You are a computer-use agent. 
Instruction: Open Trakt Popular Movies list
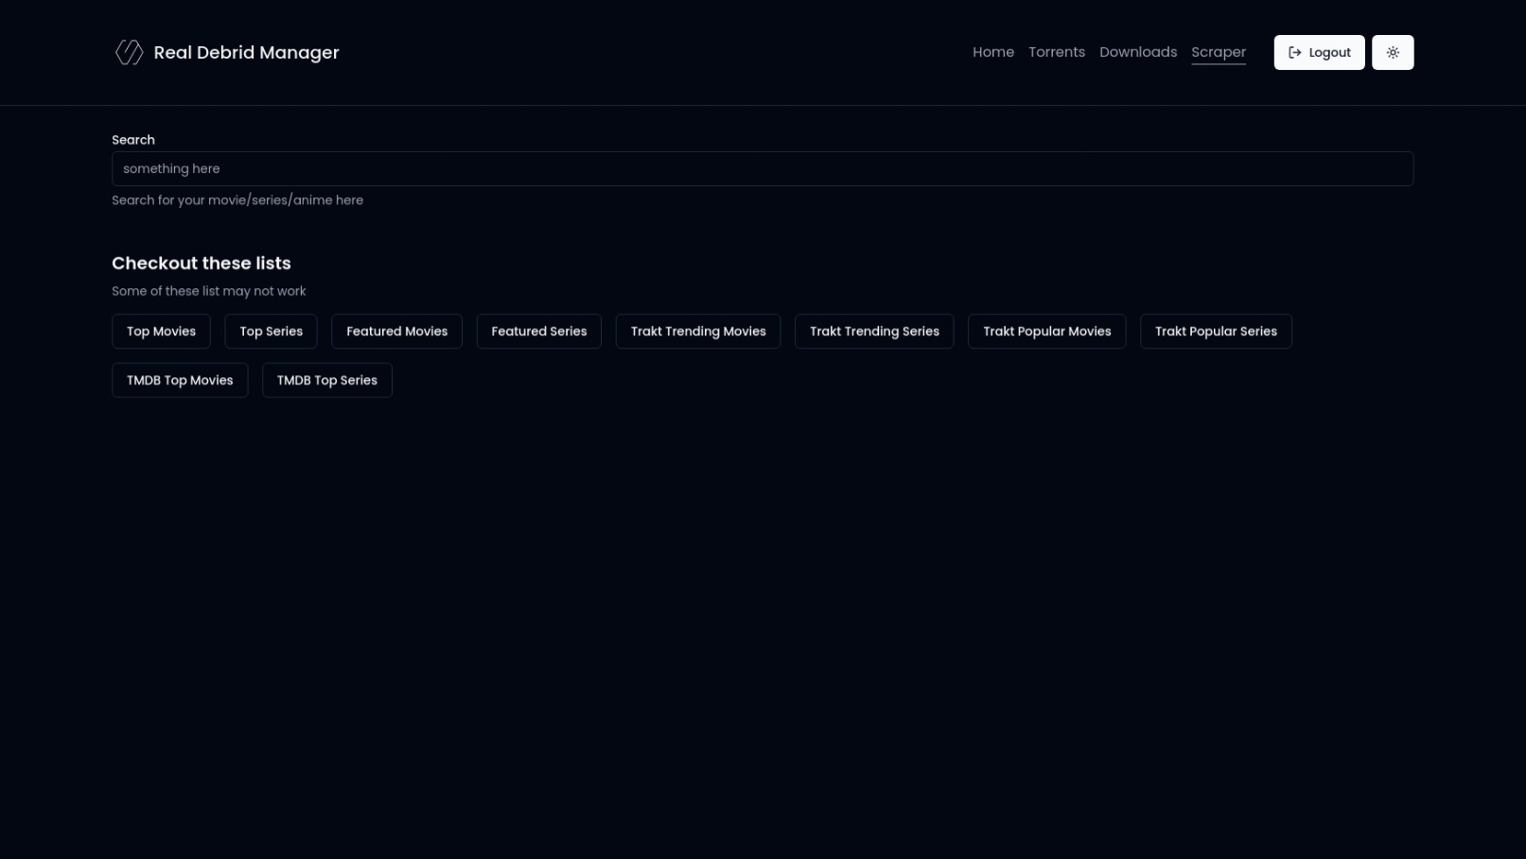coord(1047,331)
